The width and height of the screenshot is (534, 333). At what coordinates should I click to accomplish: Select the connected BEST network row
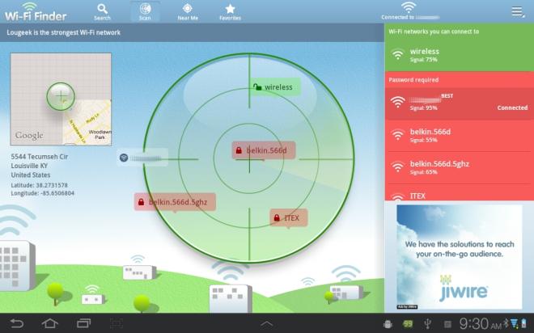(459, 103)
